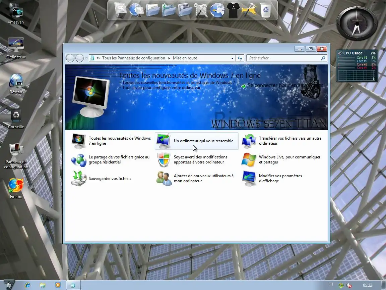Click the plain globe icon in the dock
386x290 pixels.
(x=217, y=10)
